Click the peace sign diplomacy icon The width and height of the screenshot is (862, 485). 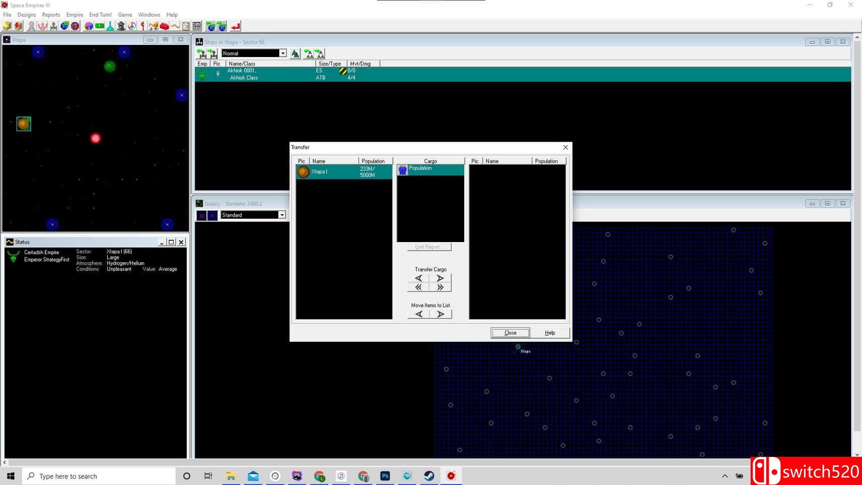(x=132, y=26)
